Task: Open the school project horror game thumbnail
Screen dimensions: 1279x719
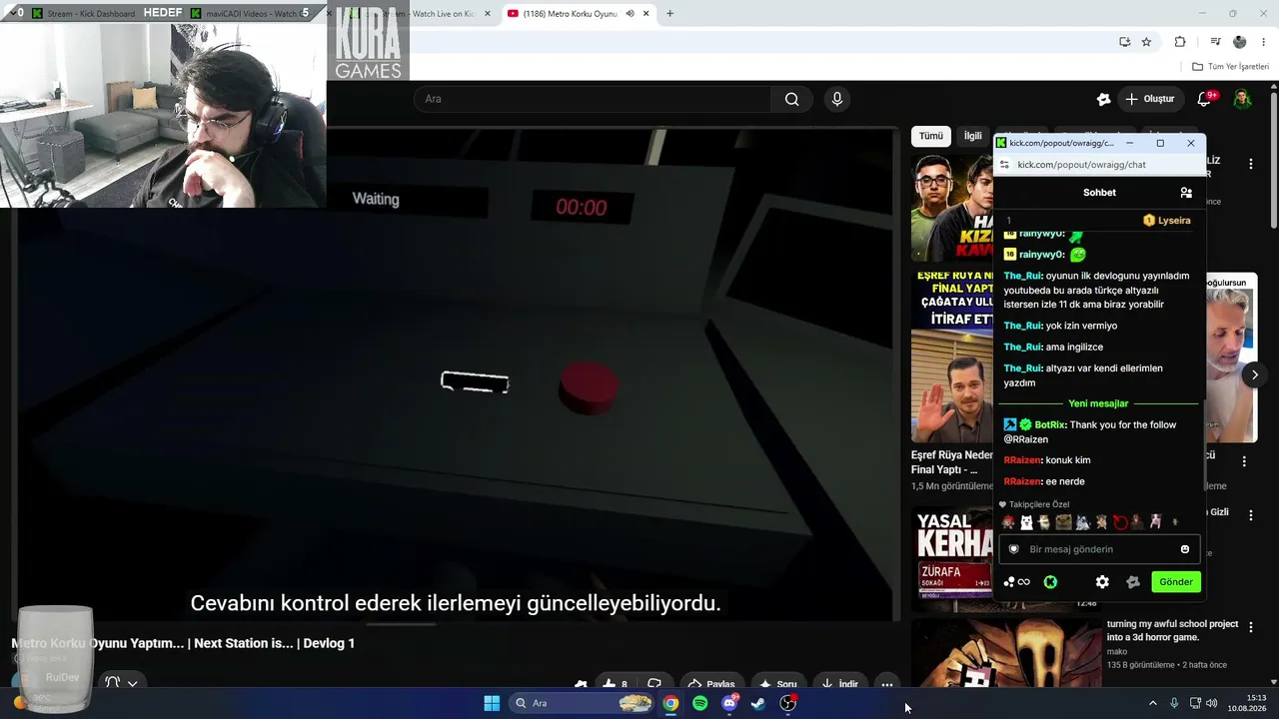Action: (x=1005, y=654)
